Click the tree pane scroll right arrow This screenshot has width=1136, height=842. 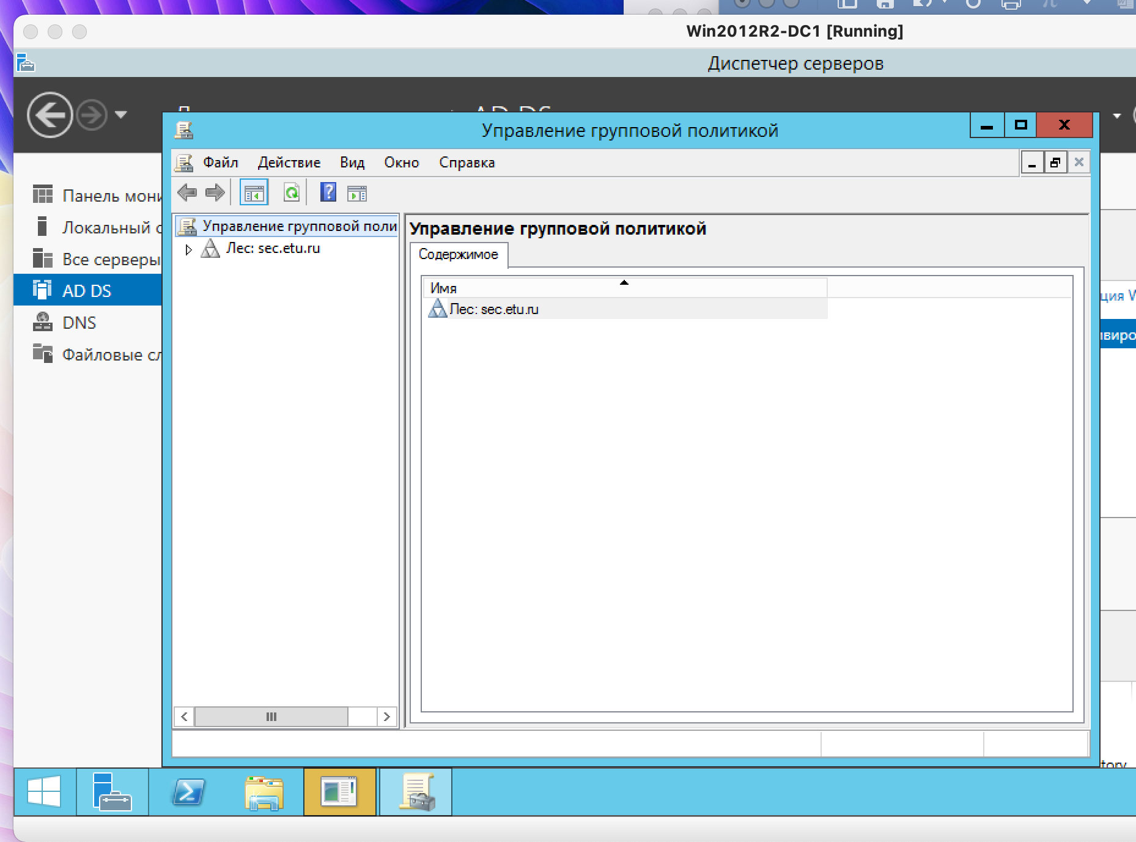pyautogui.click(x=386, y=717)
